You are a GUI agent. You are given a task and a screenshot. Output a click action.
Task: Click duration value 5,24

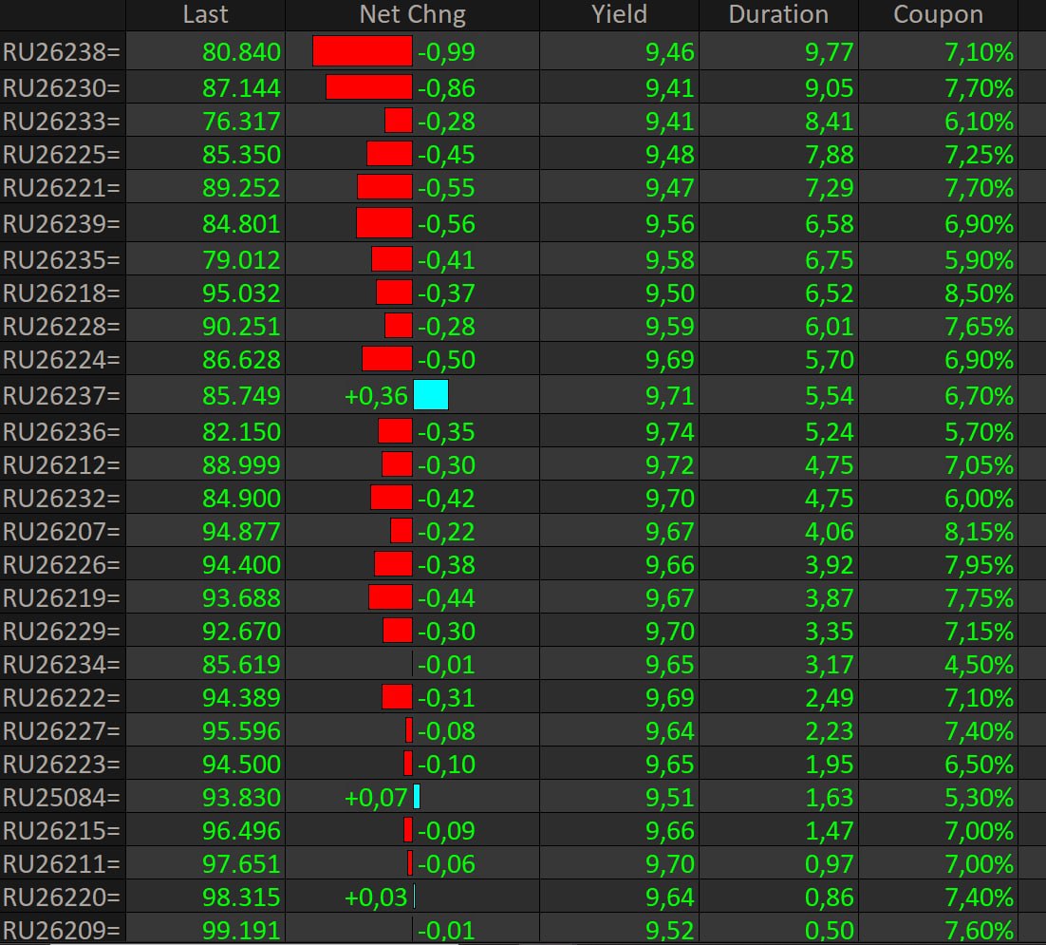(830, 432)
